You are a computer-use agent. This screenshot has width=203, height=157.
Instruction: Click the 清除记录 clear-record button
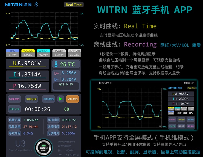tap(31, 99)
